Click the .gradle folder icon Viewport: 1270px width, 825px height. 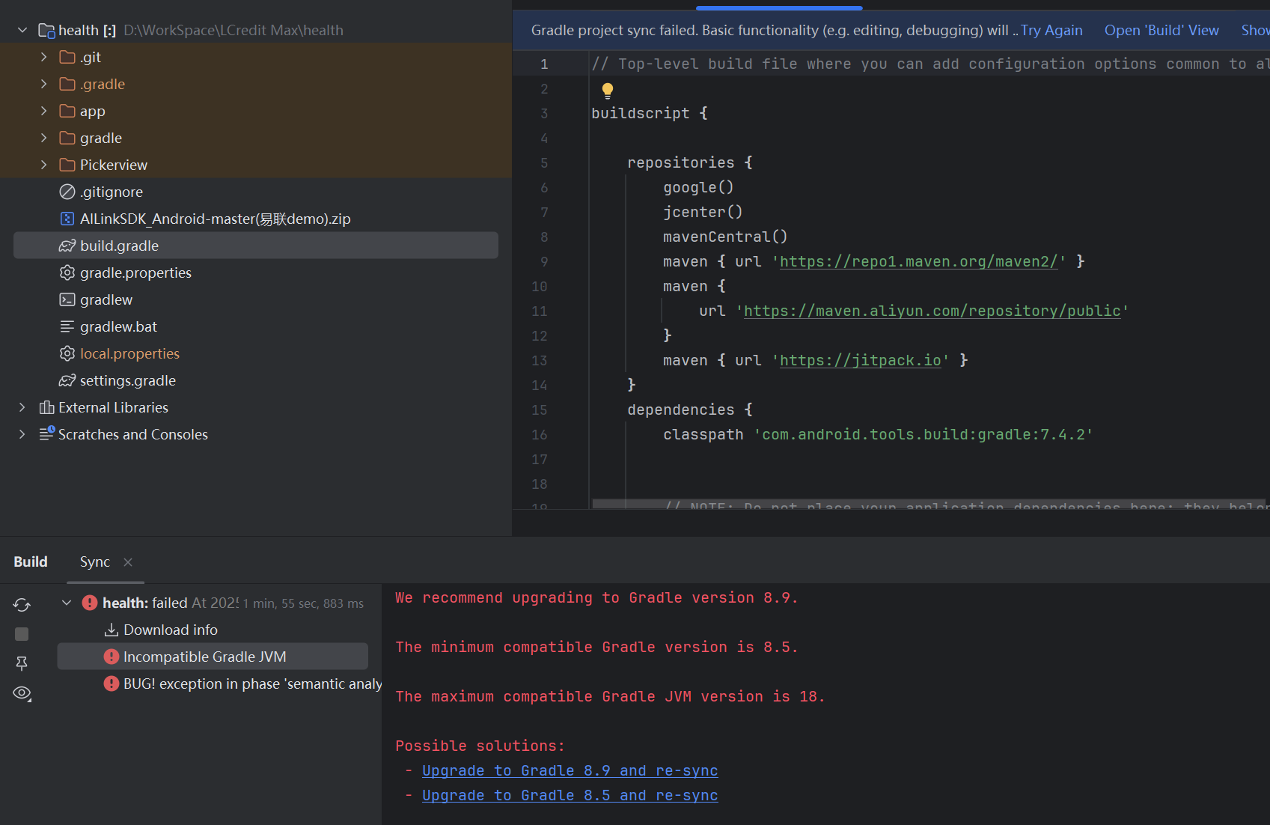pos(67,84)
